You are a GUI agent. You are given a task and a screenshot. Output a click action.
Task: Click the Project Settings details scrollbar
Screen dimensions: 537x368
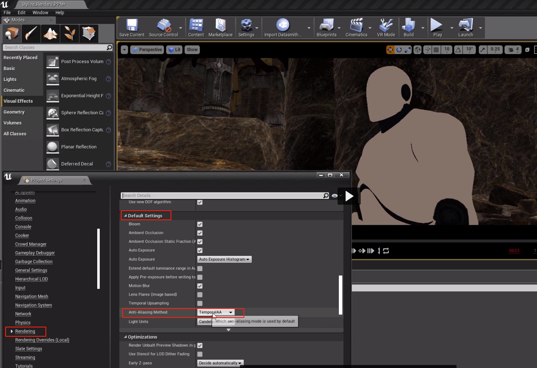pos(340,295)
